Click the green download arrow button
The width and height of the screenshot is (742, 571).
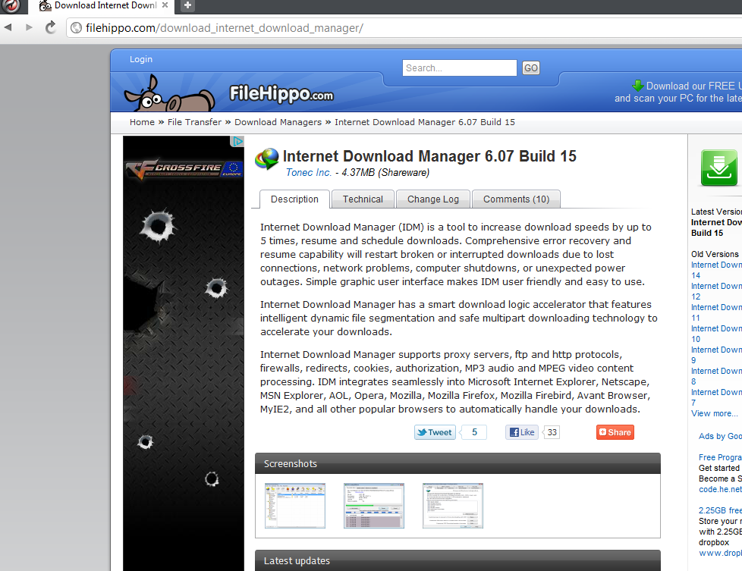point(718,168)
